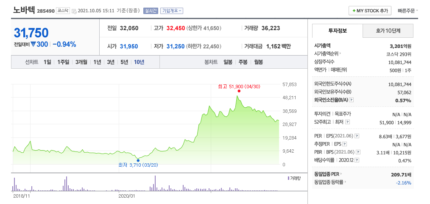Show the 일봉 candlestick chart

(x=228, y=62)
